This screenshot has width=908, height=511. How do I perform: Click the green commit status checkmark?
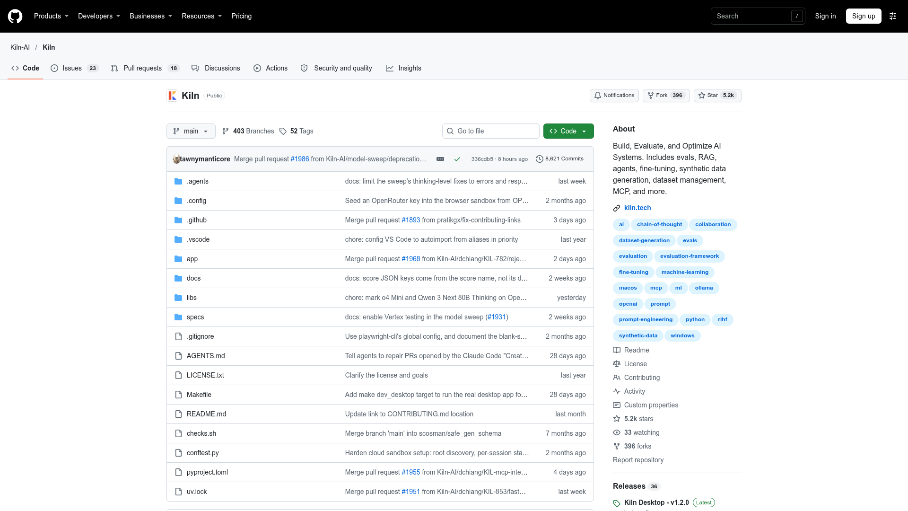[457, 159]
